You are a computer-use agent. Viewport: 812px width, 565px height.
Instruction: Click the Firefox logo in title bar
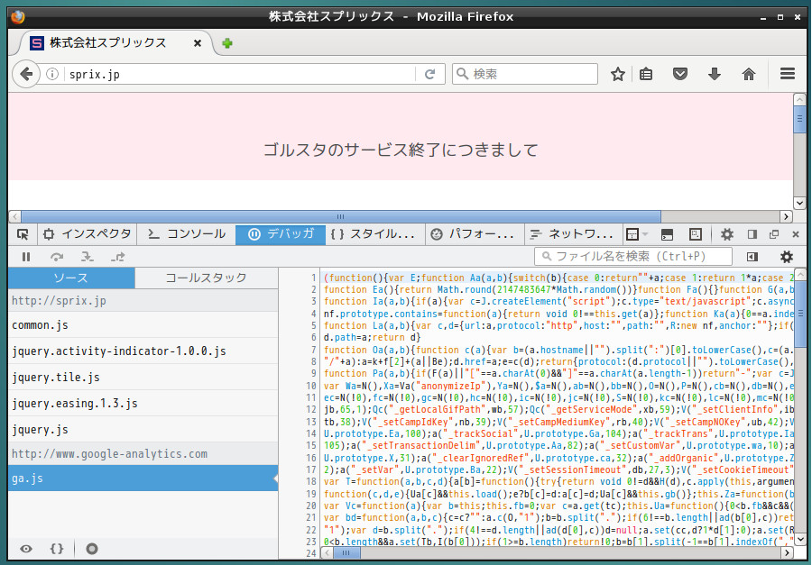pos(18,16)
